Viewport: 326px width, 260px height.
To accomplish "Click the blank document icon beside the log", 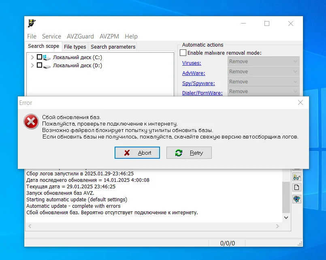I will pyautogui.click(x=297, y=188).
